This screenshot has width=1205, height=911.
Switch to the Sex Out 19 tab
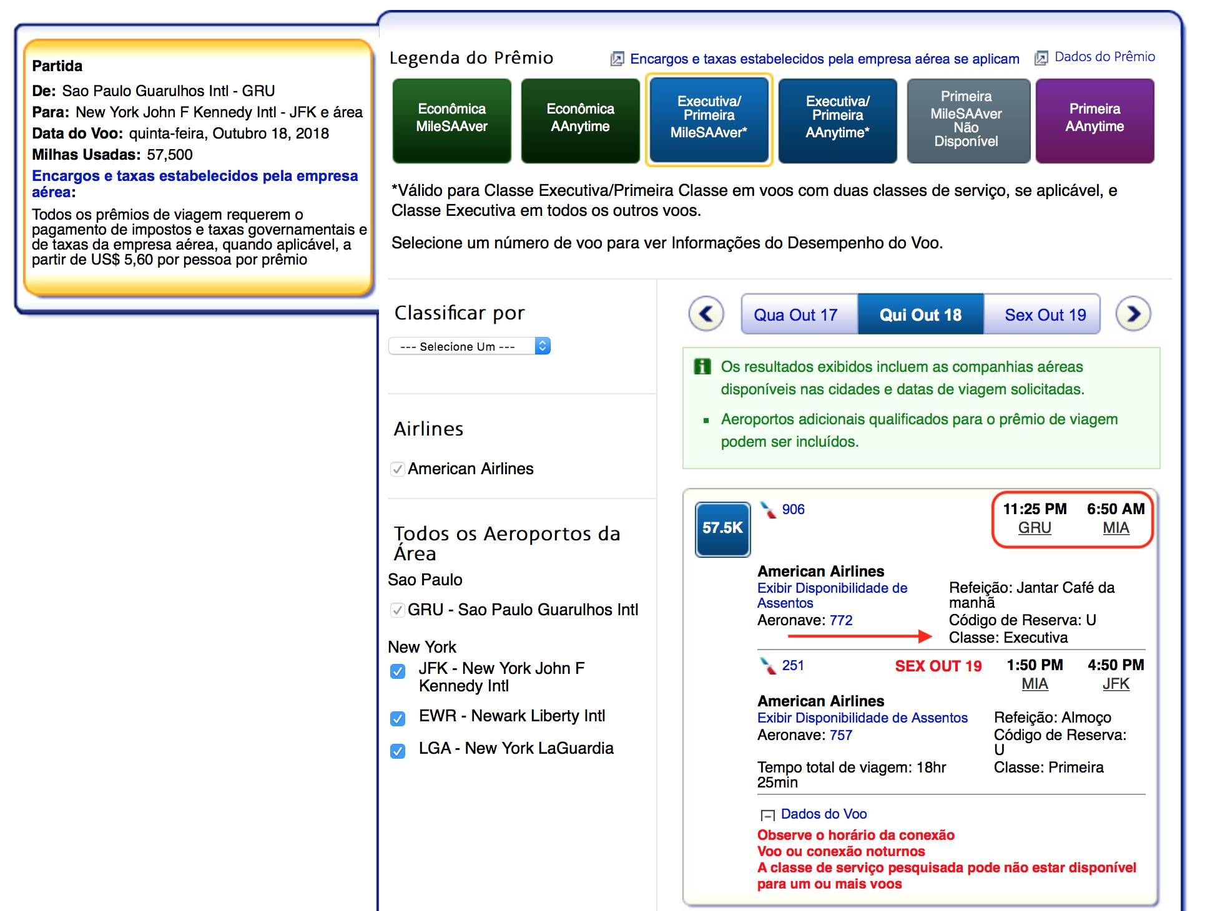click(1042, 314)
